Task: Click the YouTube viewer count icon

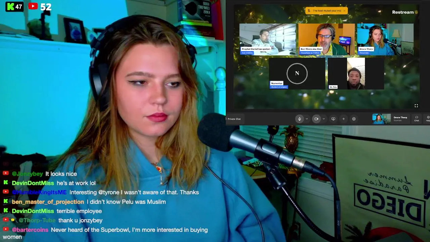Action: [33, 6]
